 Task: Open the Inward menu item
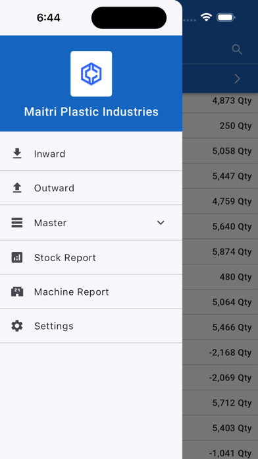pos(91,154)
